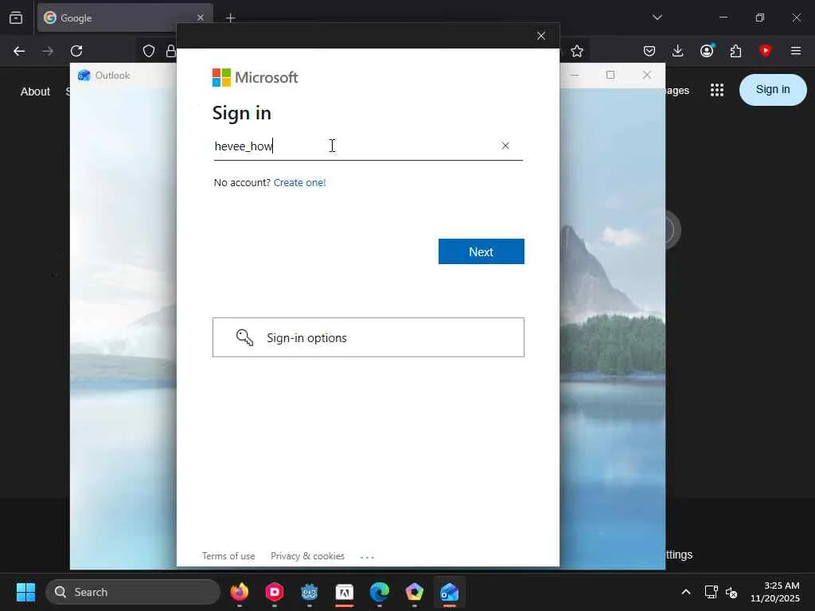Open the Godot engine taskbar icon
The width and height of the screenshot is (815, 611).
pyautogui.click(x=310, y=592)
